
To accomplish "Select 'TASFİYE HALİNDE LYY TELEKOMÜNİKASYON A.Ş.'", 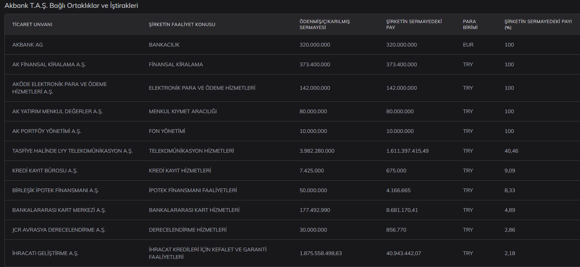I will pyautogui.click(x=73, y=151).
